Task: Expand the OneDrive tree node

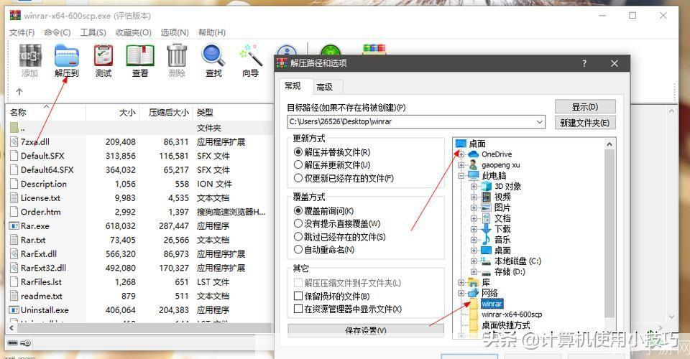Action: [461, 154]
